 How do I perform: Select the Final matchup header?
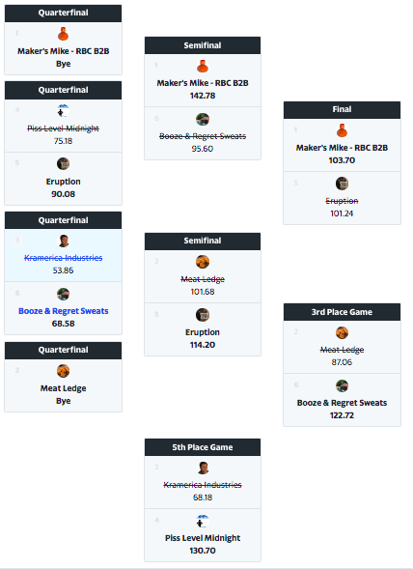pyautogui.click(x=342, y=109)
